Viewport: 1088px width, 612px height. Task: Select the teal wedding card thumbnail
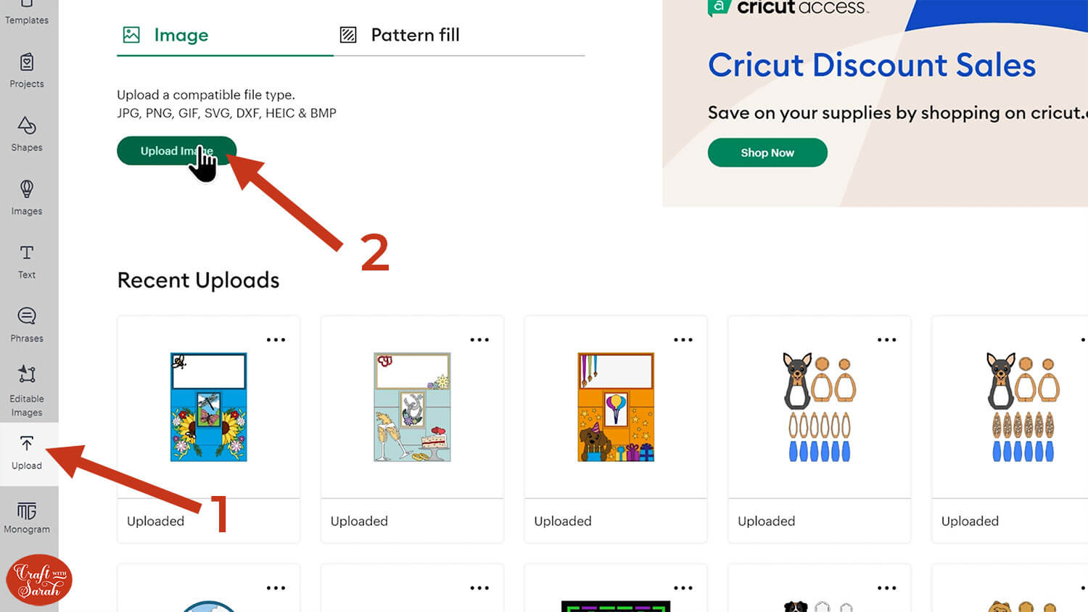412,407
